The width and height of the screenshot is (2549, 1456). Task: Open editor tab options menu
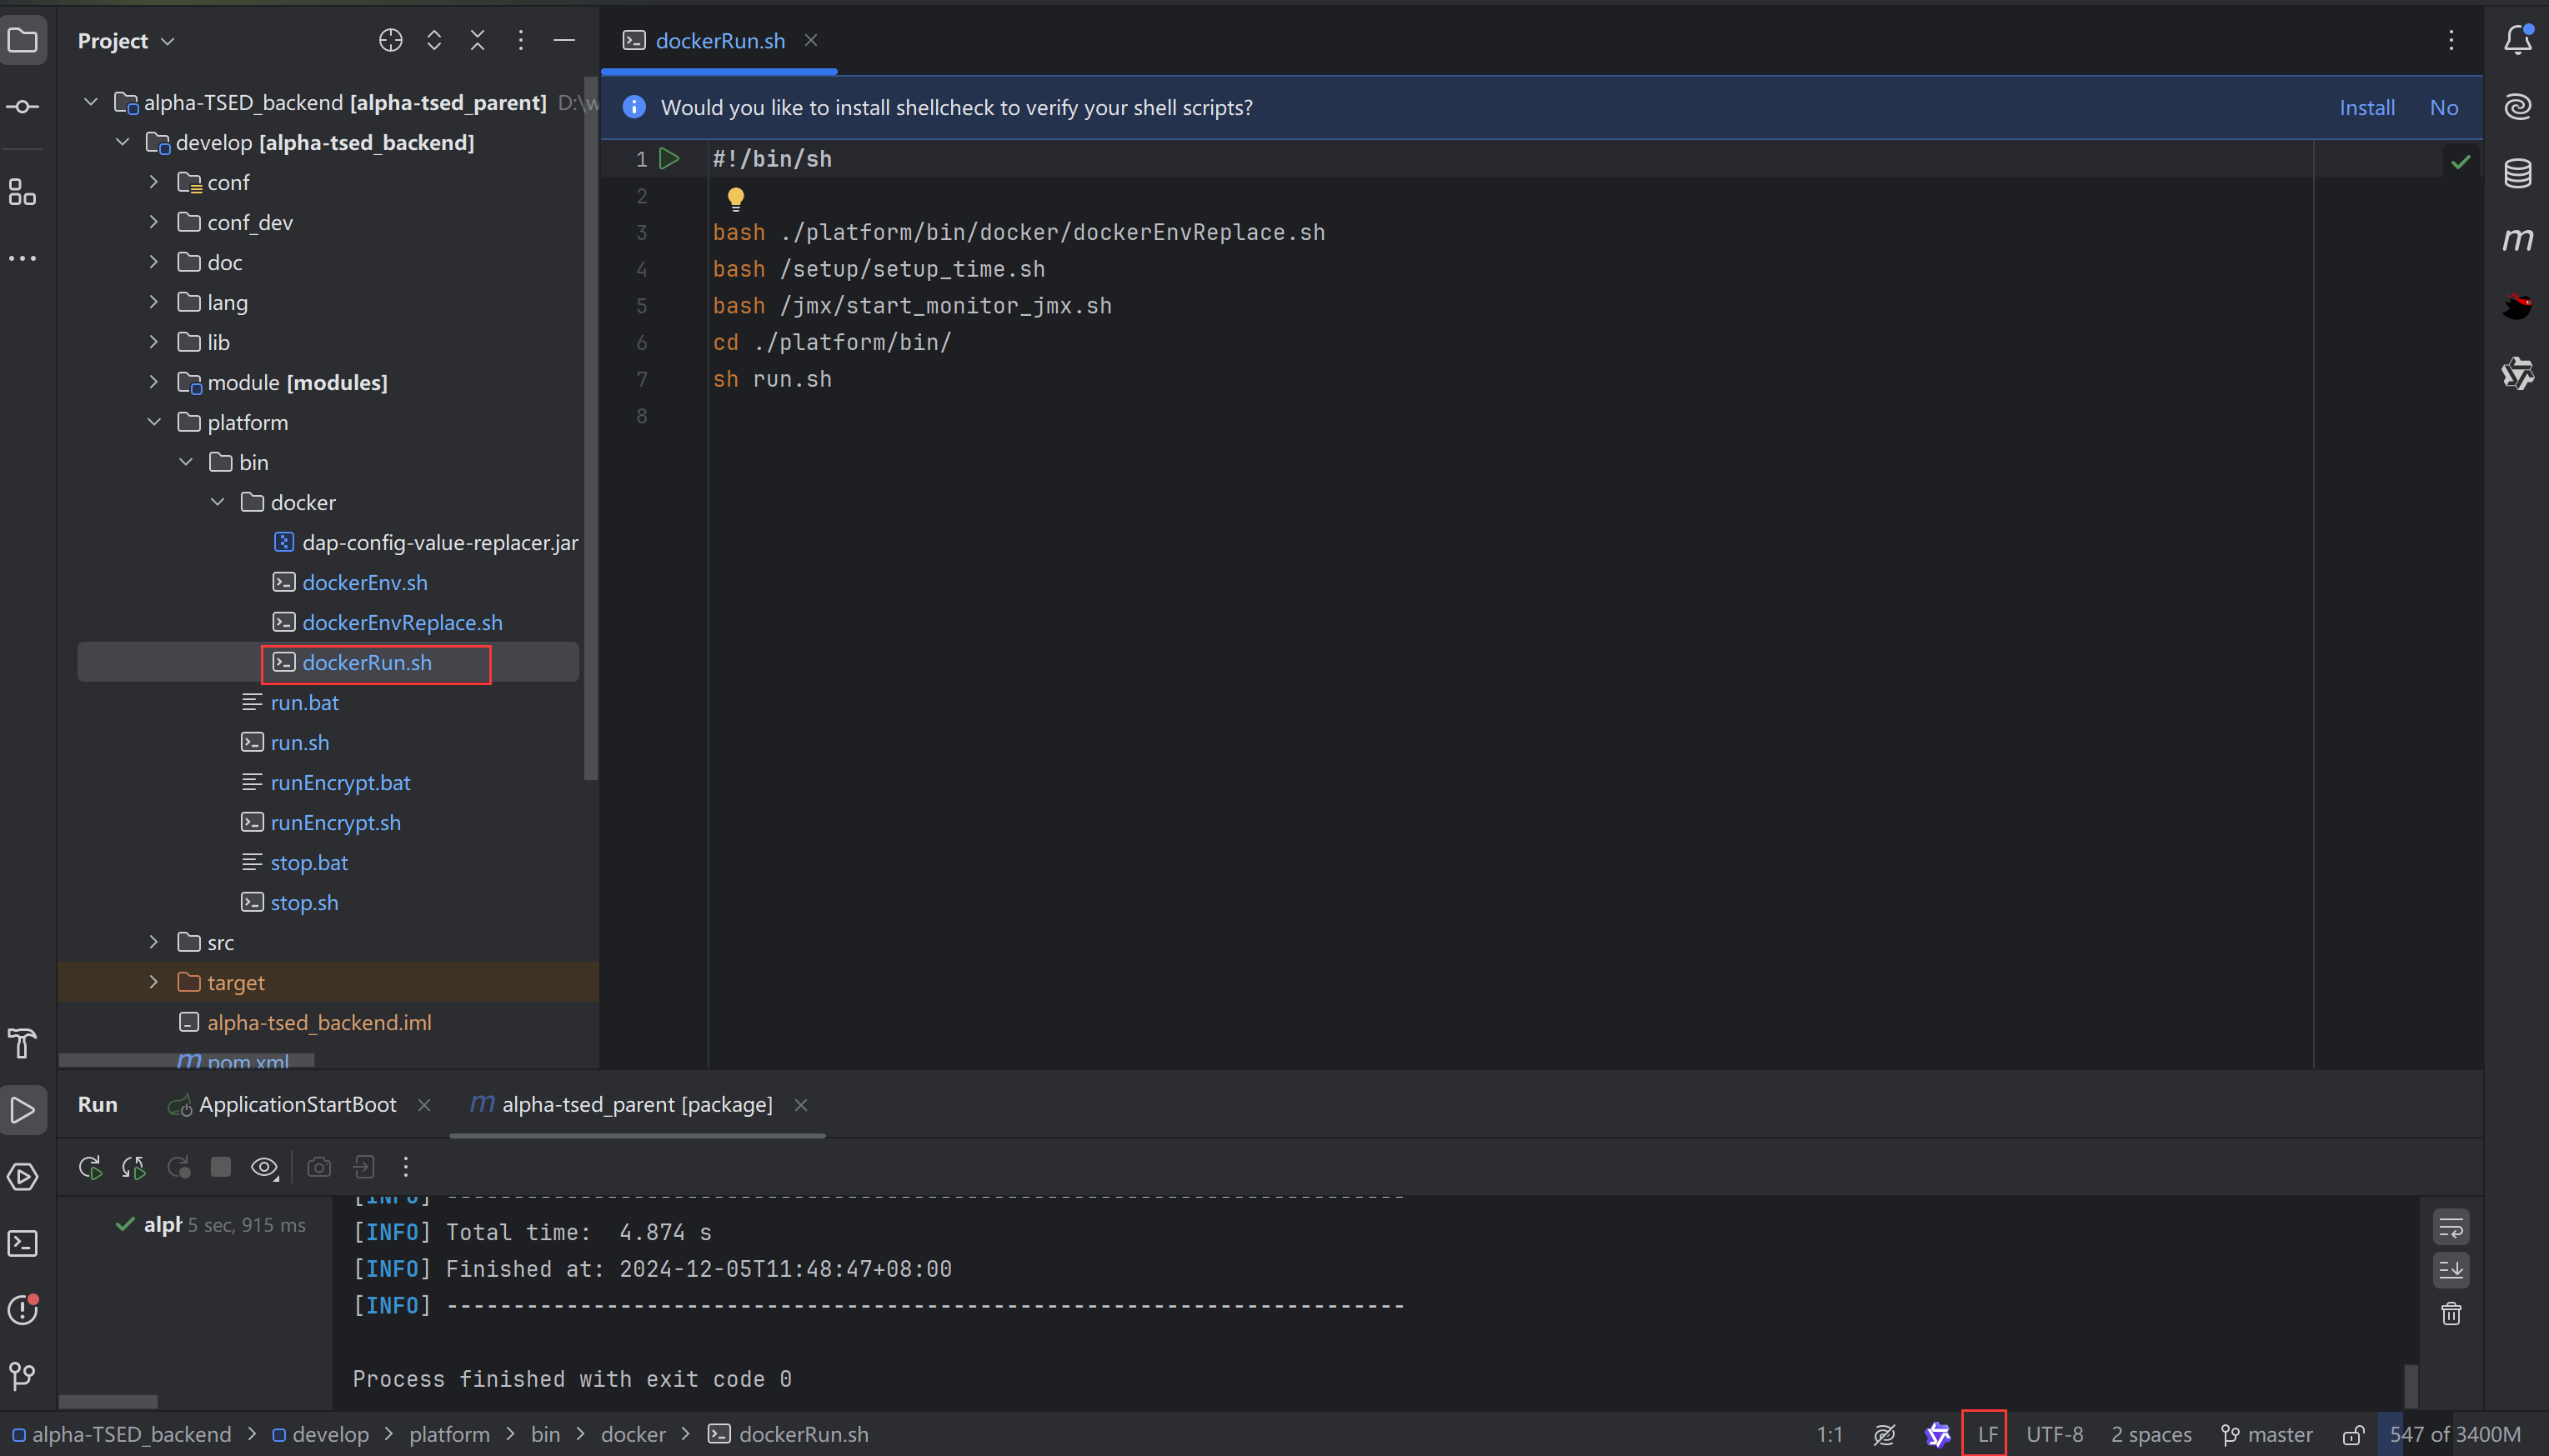2451,40
